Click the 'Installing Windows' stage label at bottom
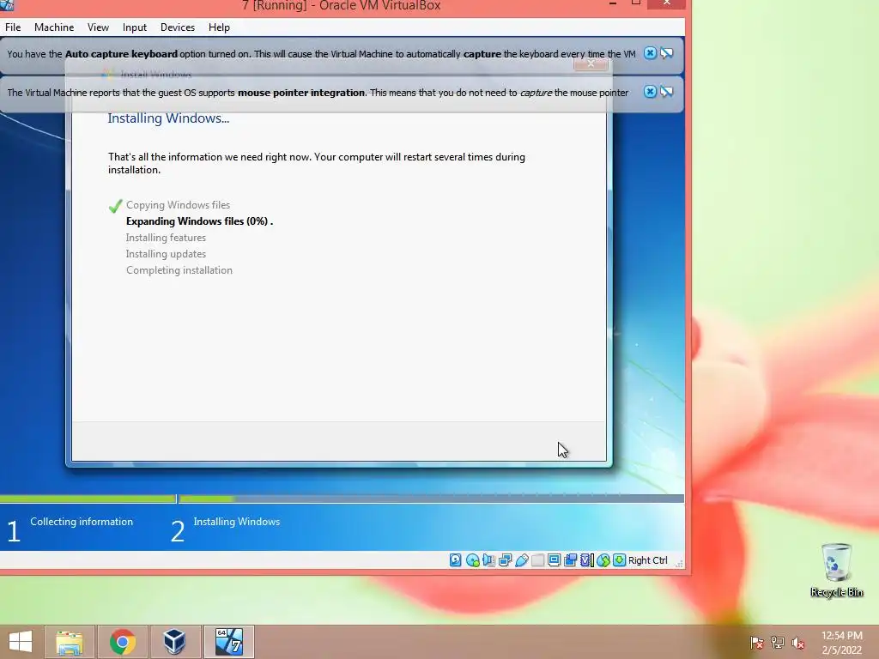 237,522
